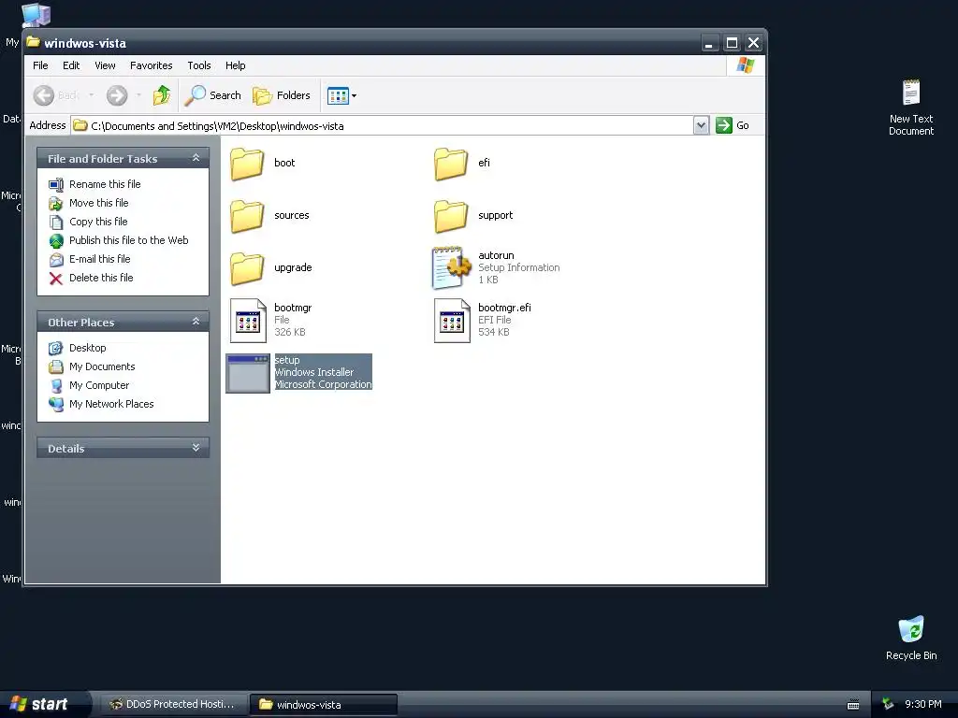Select the support folder
This screenshot has width=958, height=718.
click(x=451, y=216)
